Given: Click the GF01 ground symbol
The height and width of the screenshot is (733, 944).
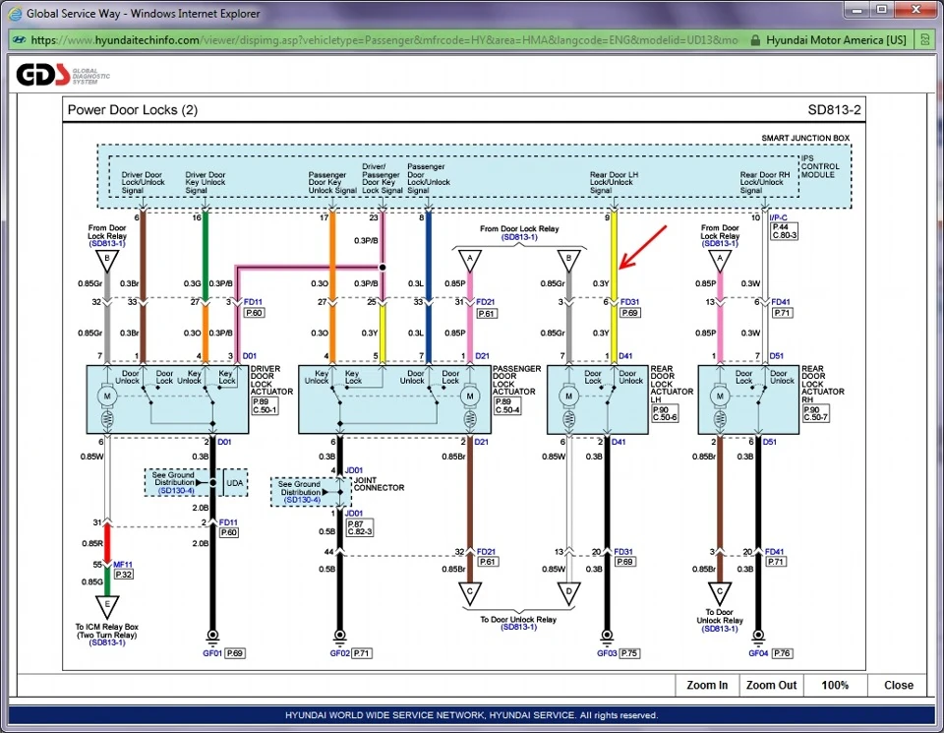Looking at the screenshot, I should pyautogui.click(x=212, y=636).
